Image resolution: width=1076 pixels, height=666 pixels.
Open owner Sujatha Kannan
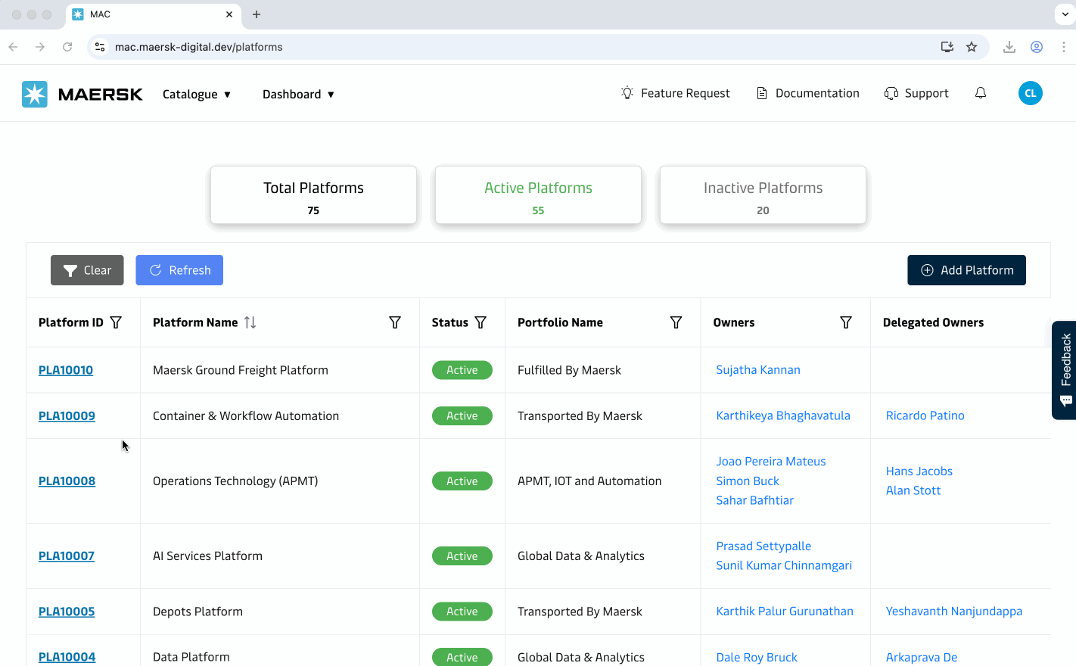tap(758, 369)
